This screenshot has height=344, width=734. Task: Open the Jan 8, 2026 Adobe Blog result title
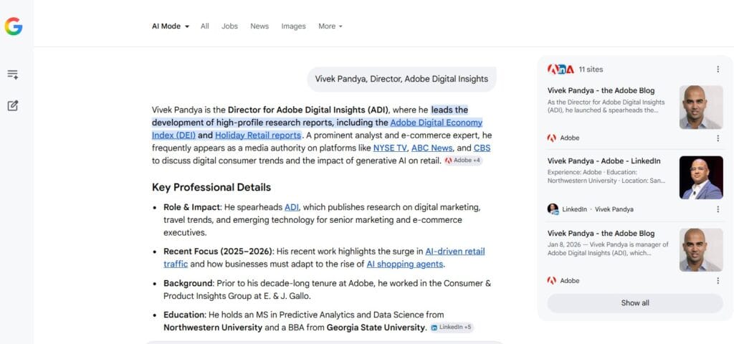pyautogui.click(x=601, y=233)
